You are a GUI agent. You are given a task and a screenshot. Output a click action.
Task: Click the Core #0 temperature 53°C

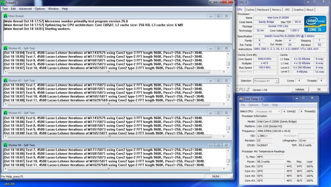tap(270, 166)
